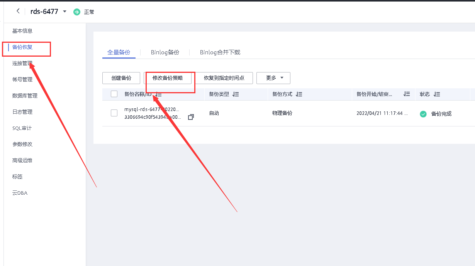The image size is (475, 266).
Task: Click the 恢复到指定时间点 button
Action: coord(224,78)
